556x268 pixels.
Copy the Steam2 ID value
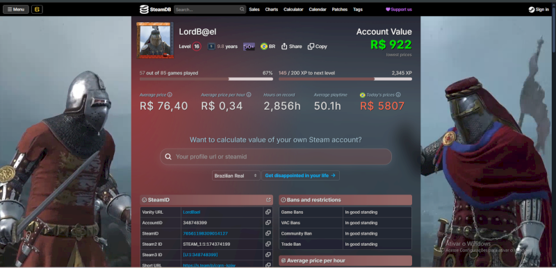[x=268, y=244]
